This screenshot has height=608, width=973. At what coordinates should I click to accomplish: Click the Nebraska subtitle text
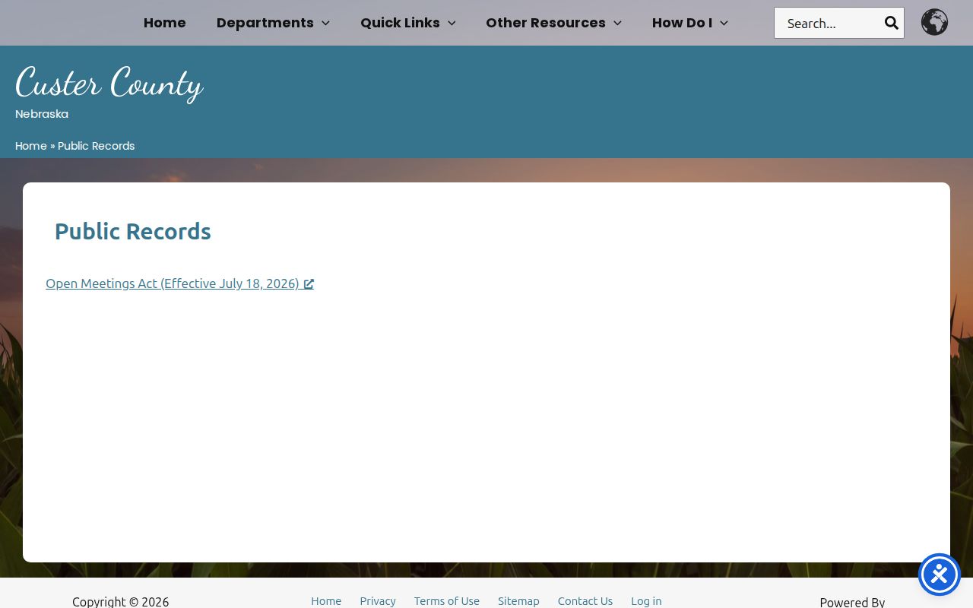(x=42, y=114)
